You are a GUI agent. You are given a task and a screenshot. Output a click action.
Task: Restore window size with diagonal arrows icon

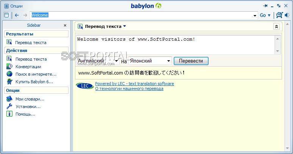click(x=279, y=6)
